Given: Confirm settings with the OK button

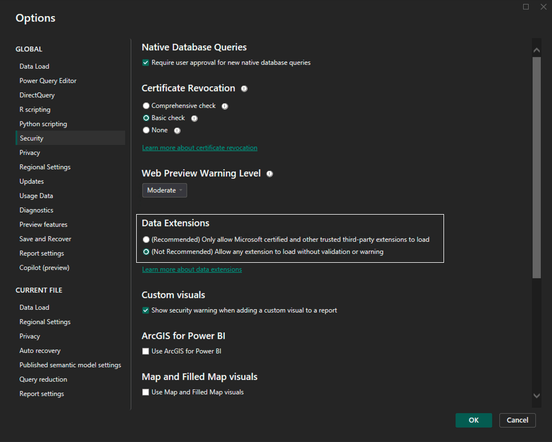Looking at the screenshot, I should tap(473, 420).
